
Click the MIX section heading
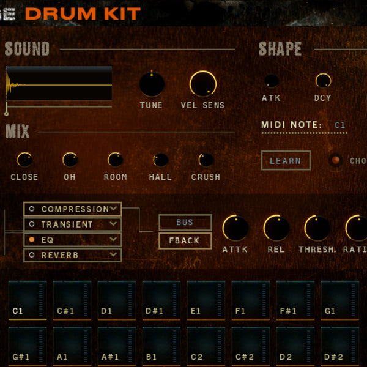pos(17,131)
